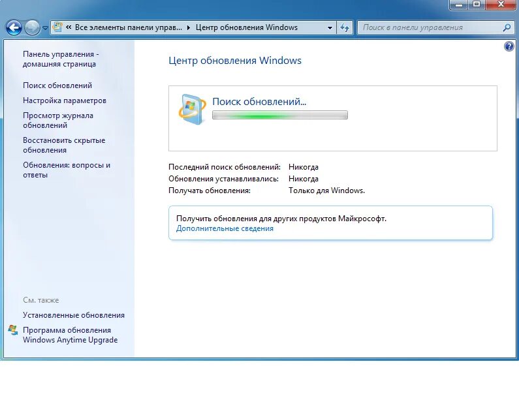
Task: Click the "Получать обновления:" label
Action: coord(210,191)
